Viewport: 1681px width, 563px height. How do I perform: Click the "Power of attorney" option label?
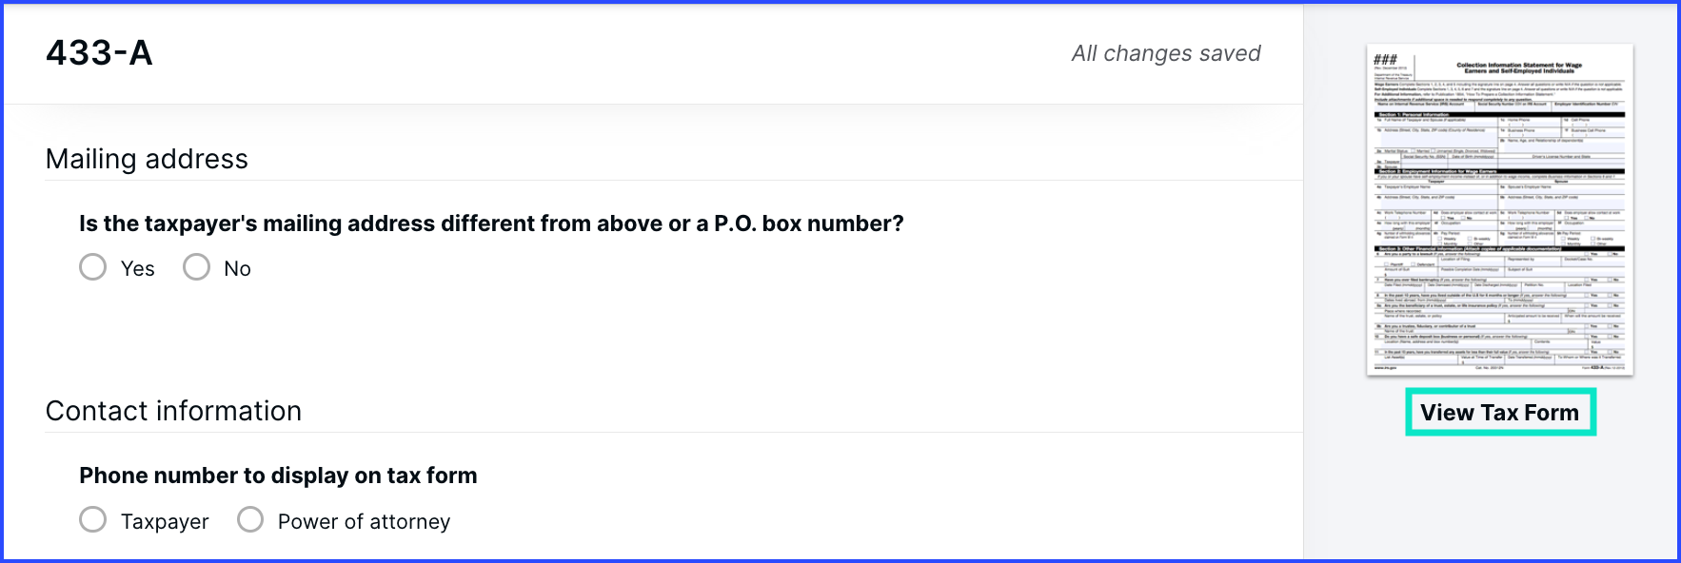(x=364, y=521)
